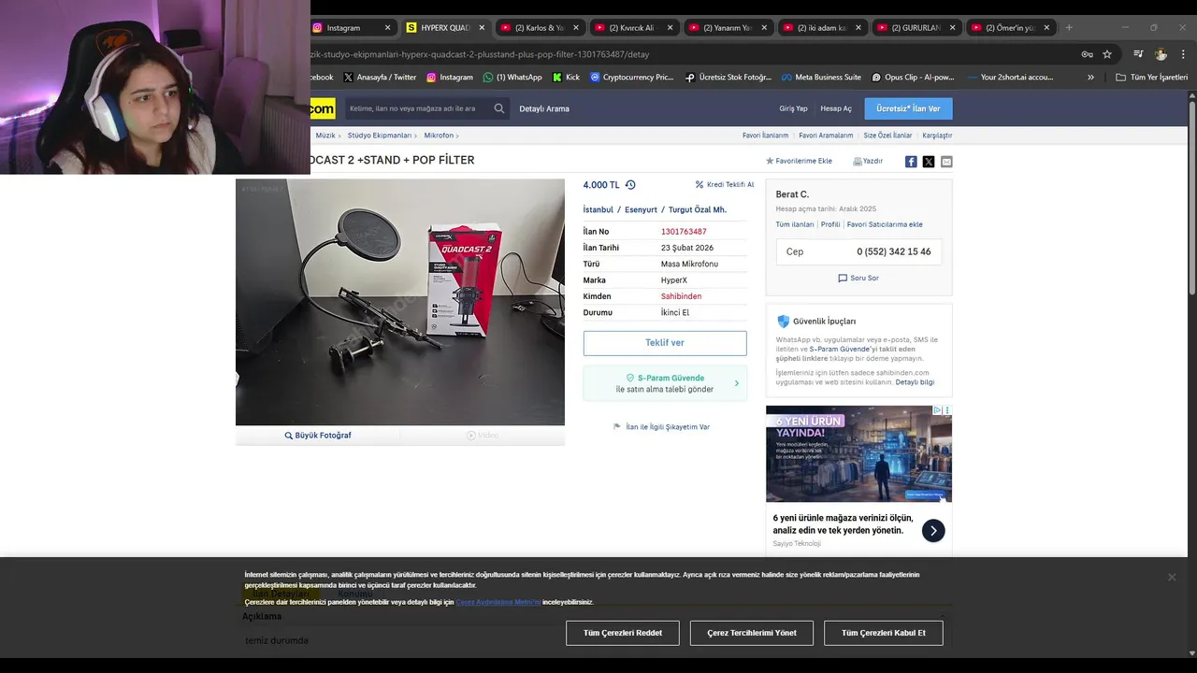Click the site search input field
The height and width of the screenshot is (673, 1197).
[x=417, y=108]
